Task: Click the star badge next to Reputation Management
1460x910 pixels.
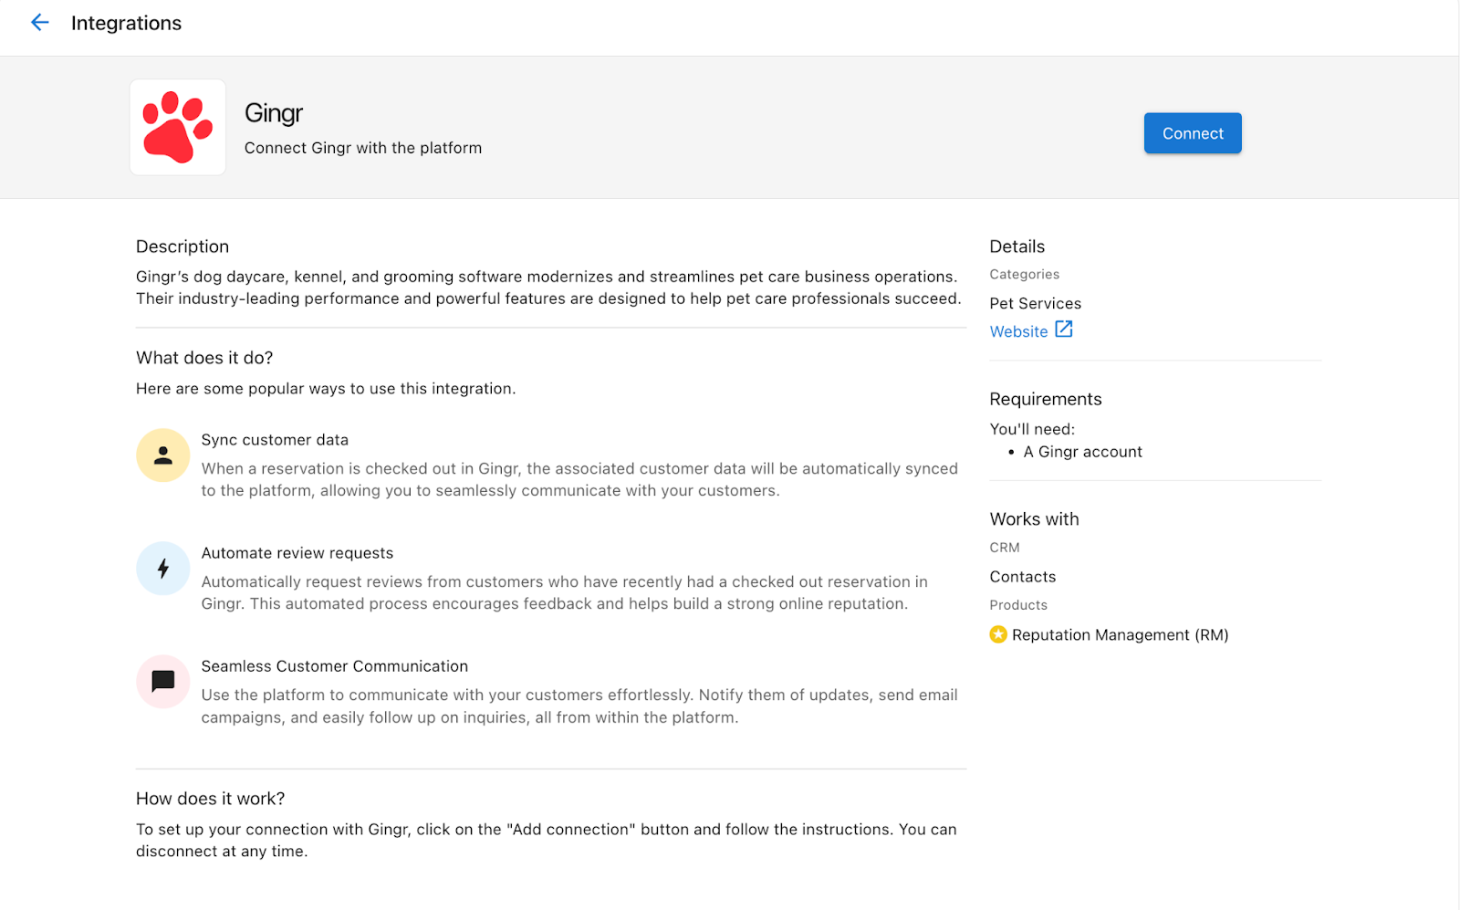Action: coord(997,634)
